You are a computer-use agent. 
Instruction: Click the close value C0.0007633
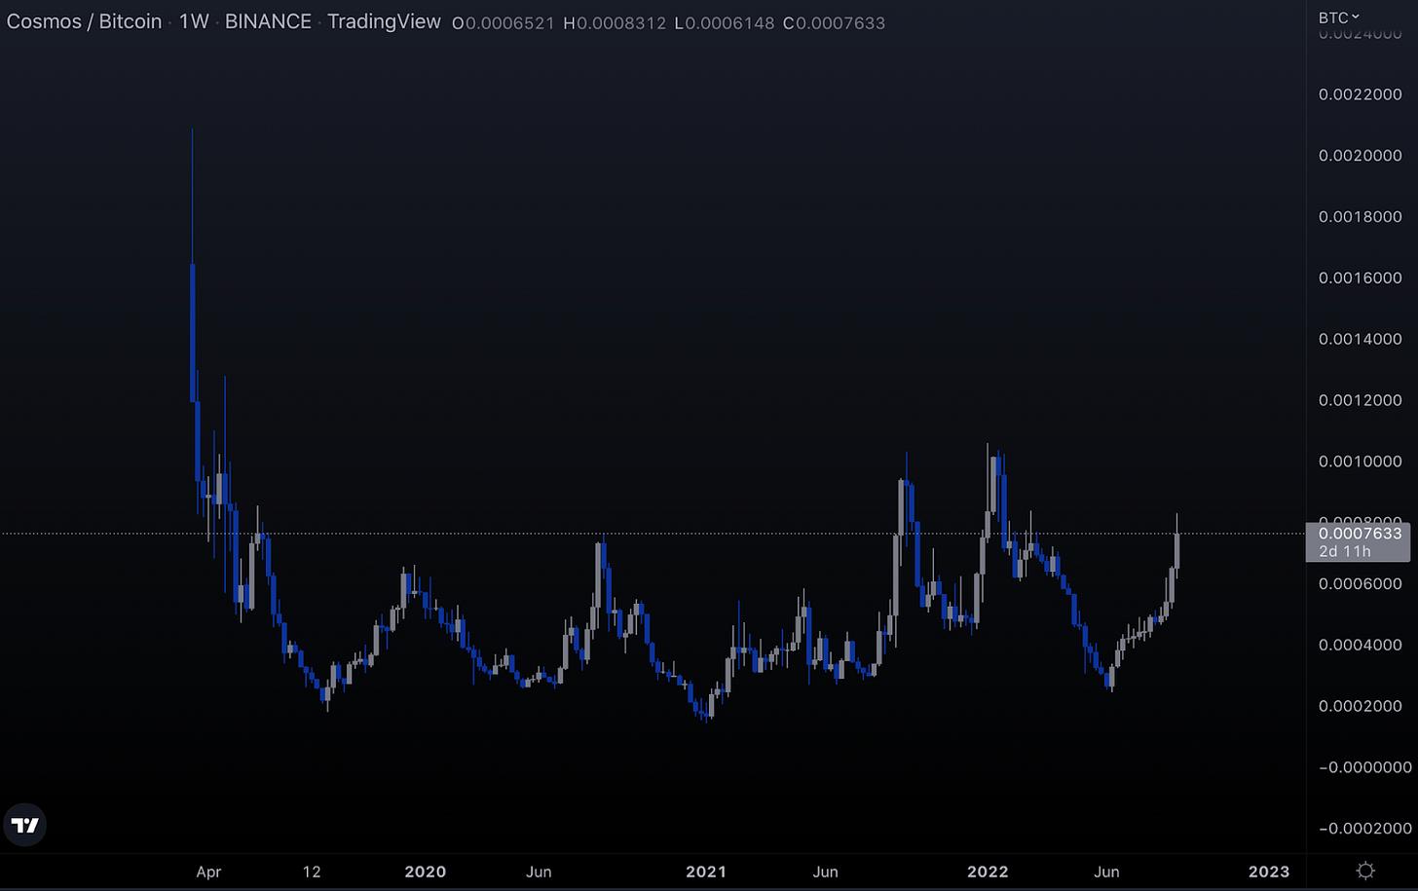[x=835, y=22]
